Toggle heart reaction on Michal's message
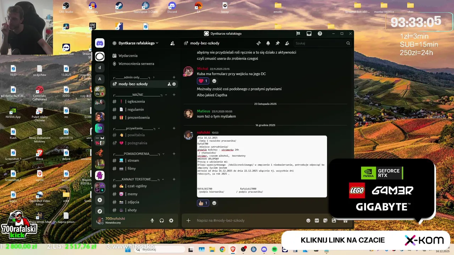Screen dimensions: 454x255 click(203, 81)
